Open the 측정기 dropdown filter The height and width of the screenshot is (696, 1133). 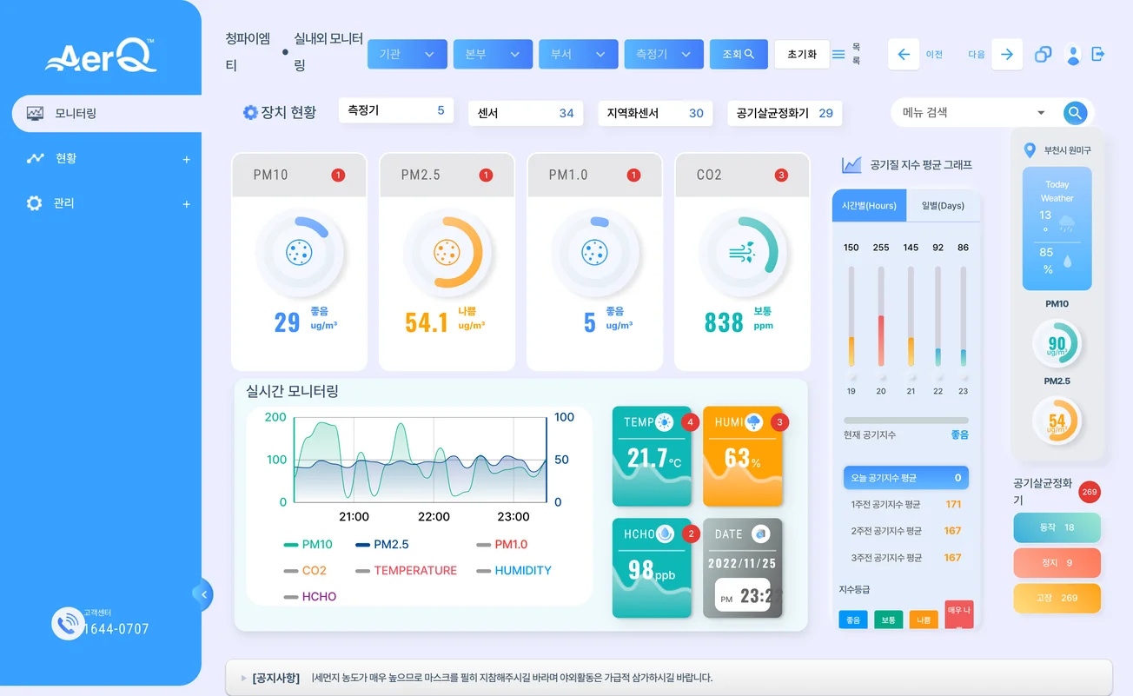664,54
